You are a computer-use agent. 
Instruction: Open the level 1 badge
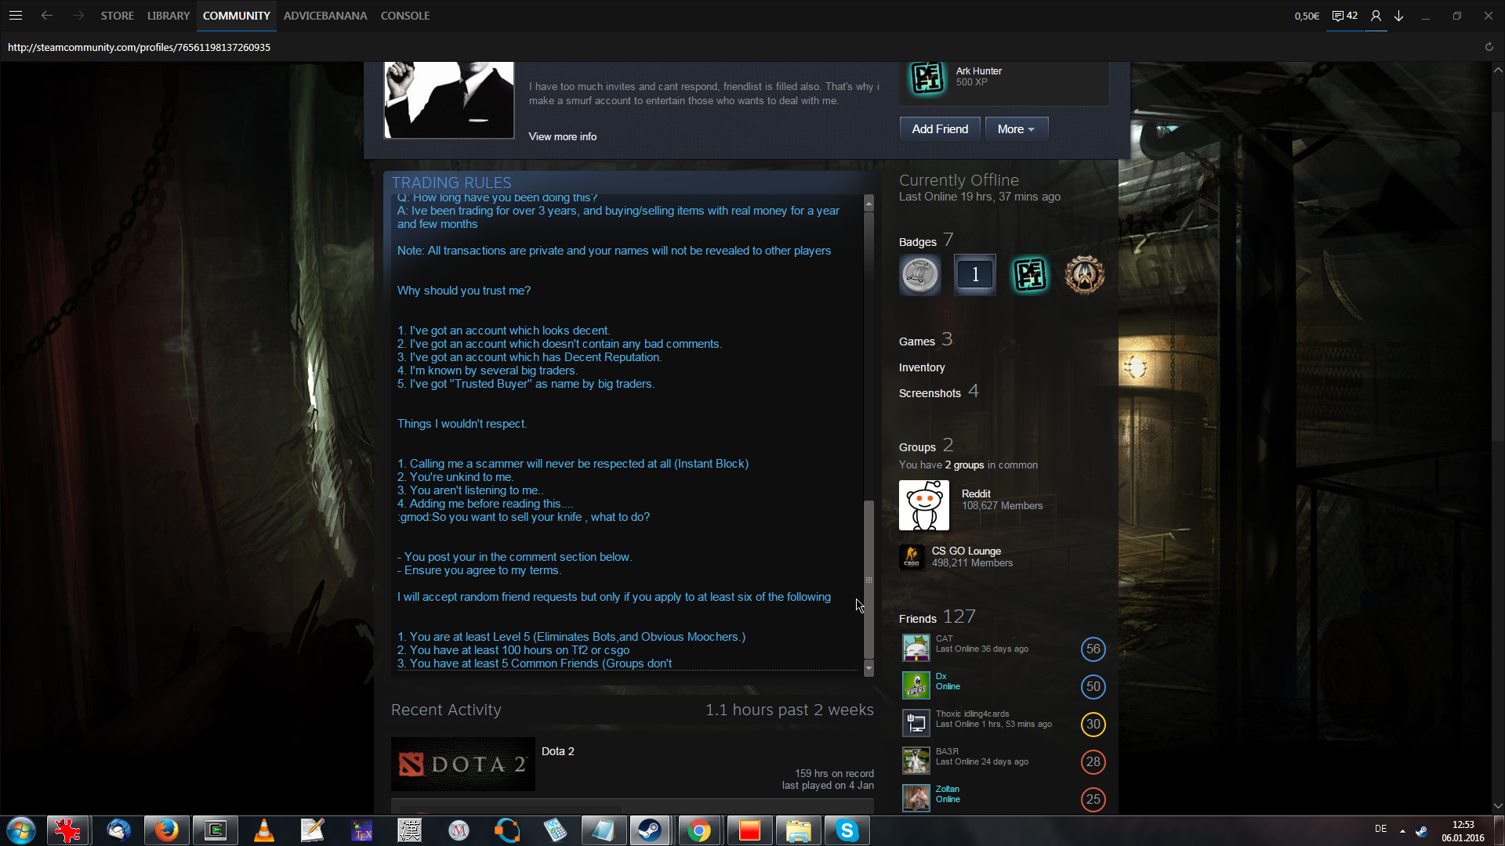(974, 274)
